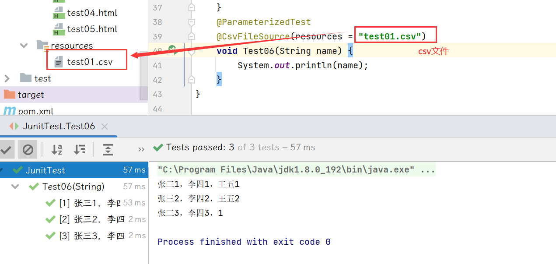Select the target folder
Screen dimensions: 556x264
pyautogui.click(x=31, y=95)
